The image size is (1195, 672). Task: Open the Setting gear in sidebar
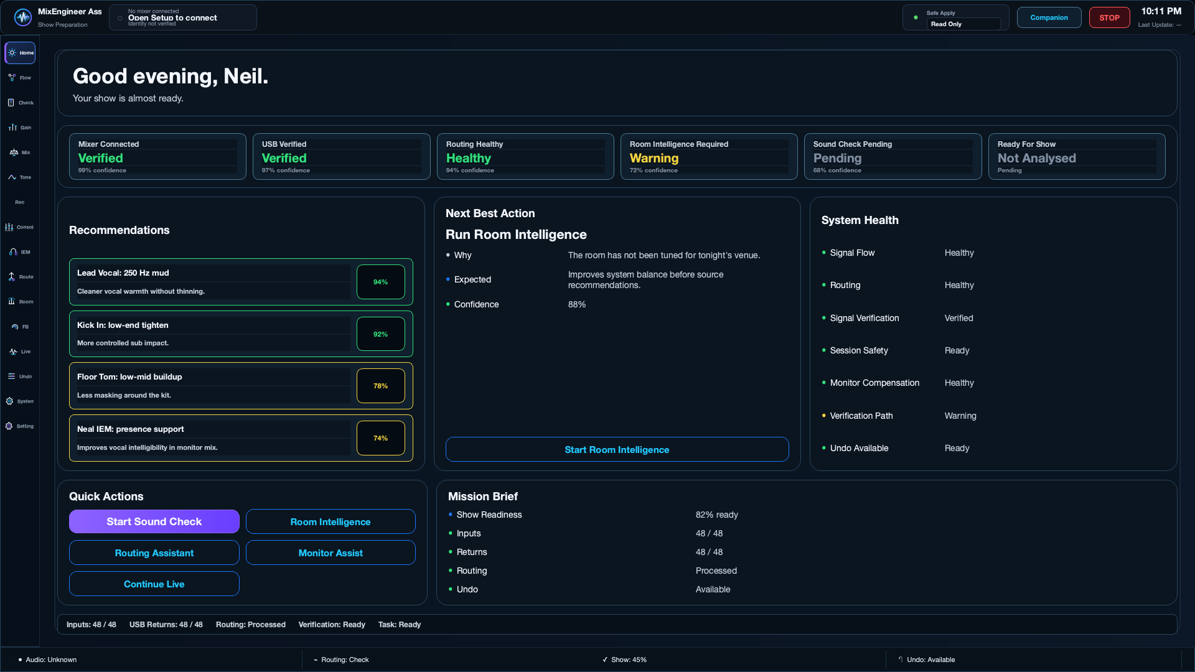click(20, 426)
